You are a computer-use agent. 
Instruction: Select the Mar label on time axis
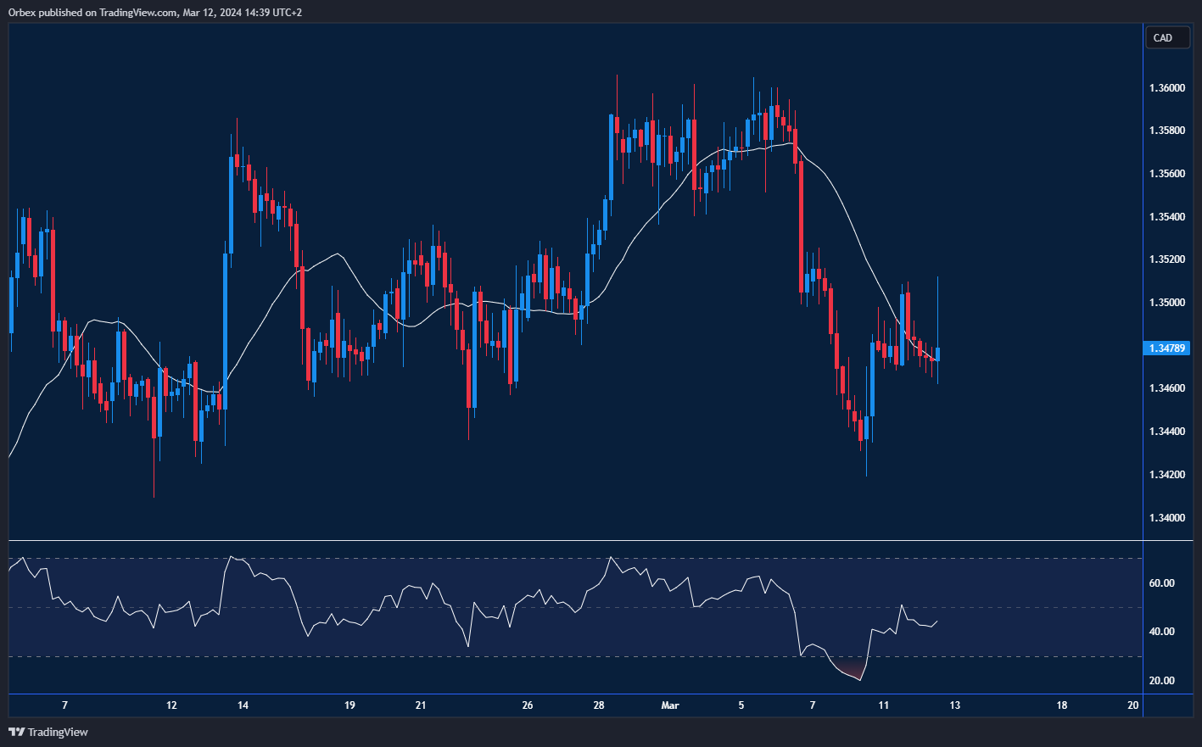[x=670, y=705]
